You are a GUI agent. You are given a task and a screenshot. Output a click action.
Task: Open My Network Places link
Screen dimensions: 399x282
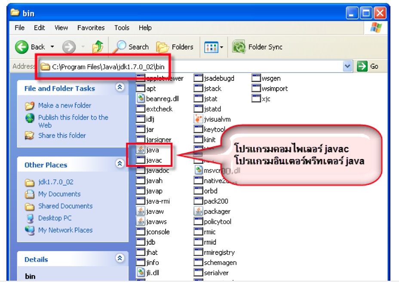(x=65, y=230)
